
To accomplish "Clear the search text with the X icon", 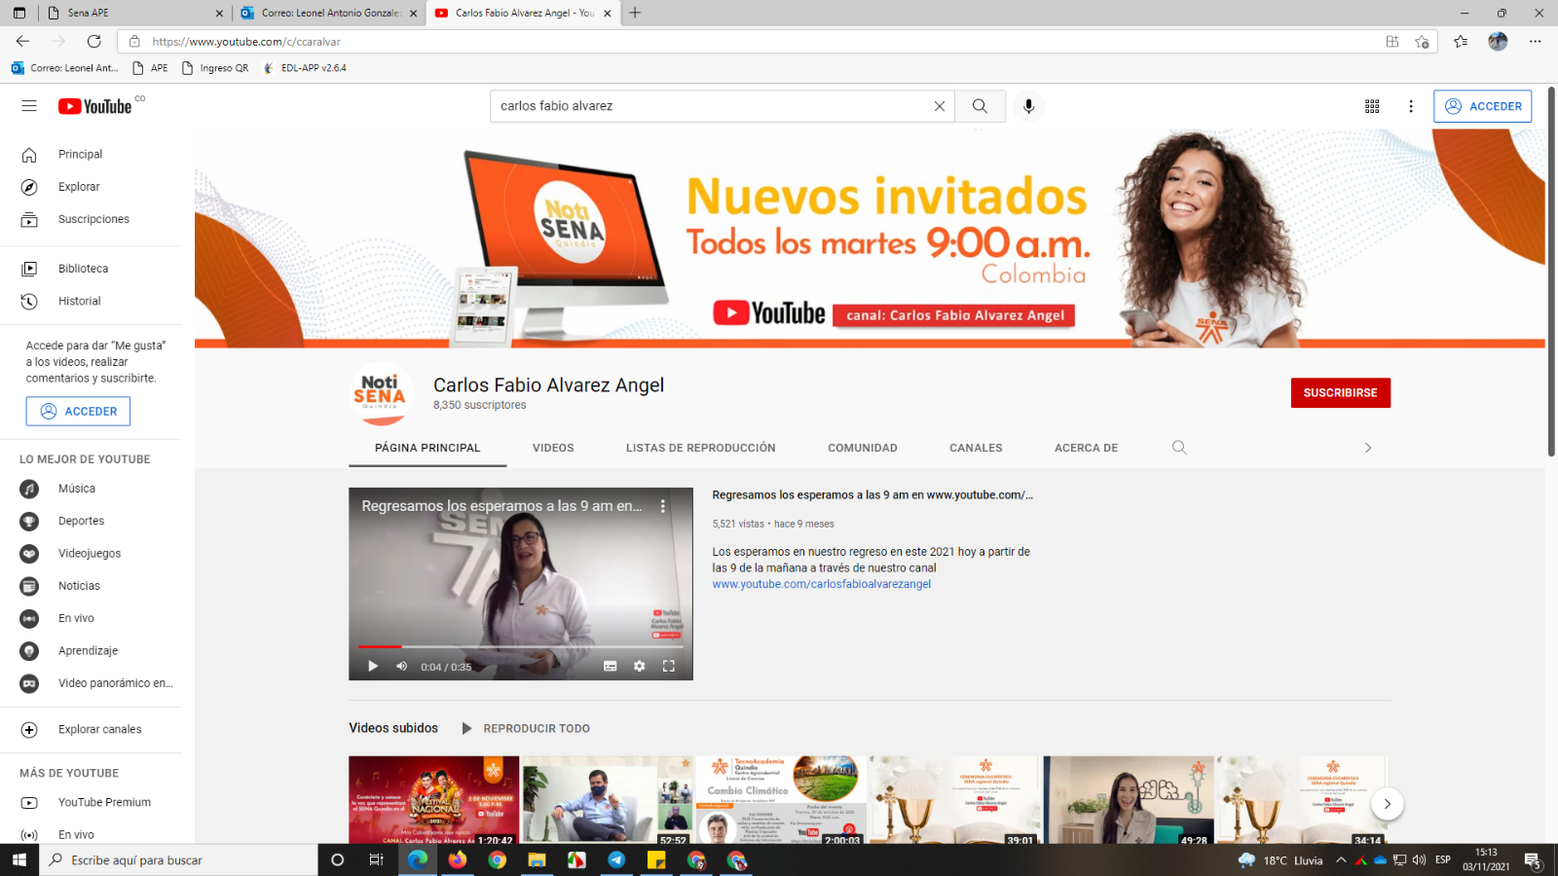I will point(940,106).
